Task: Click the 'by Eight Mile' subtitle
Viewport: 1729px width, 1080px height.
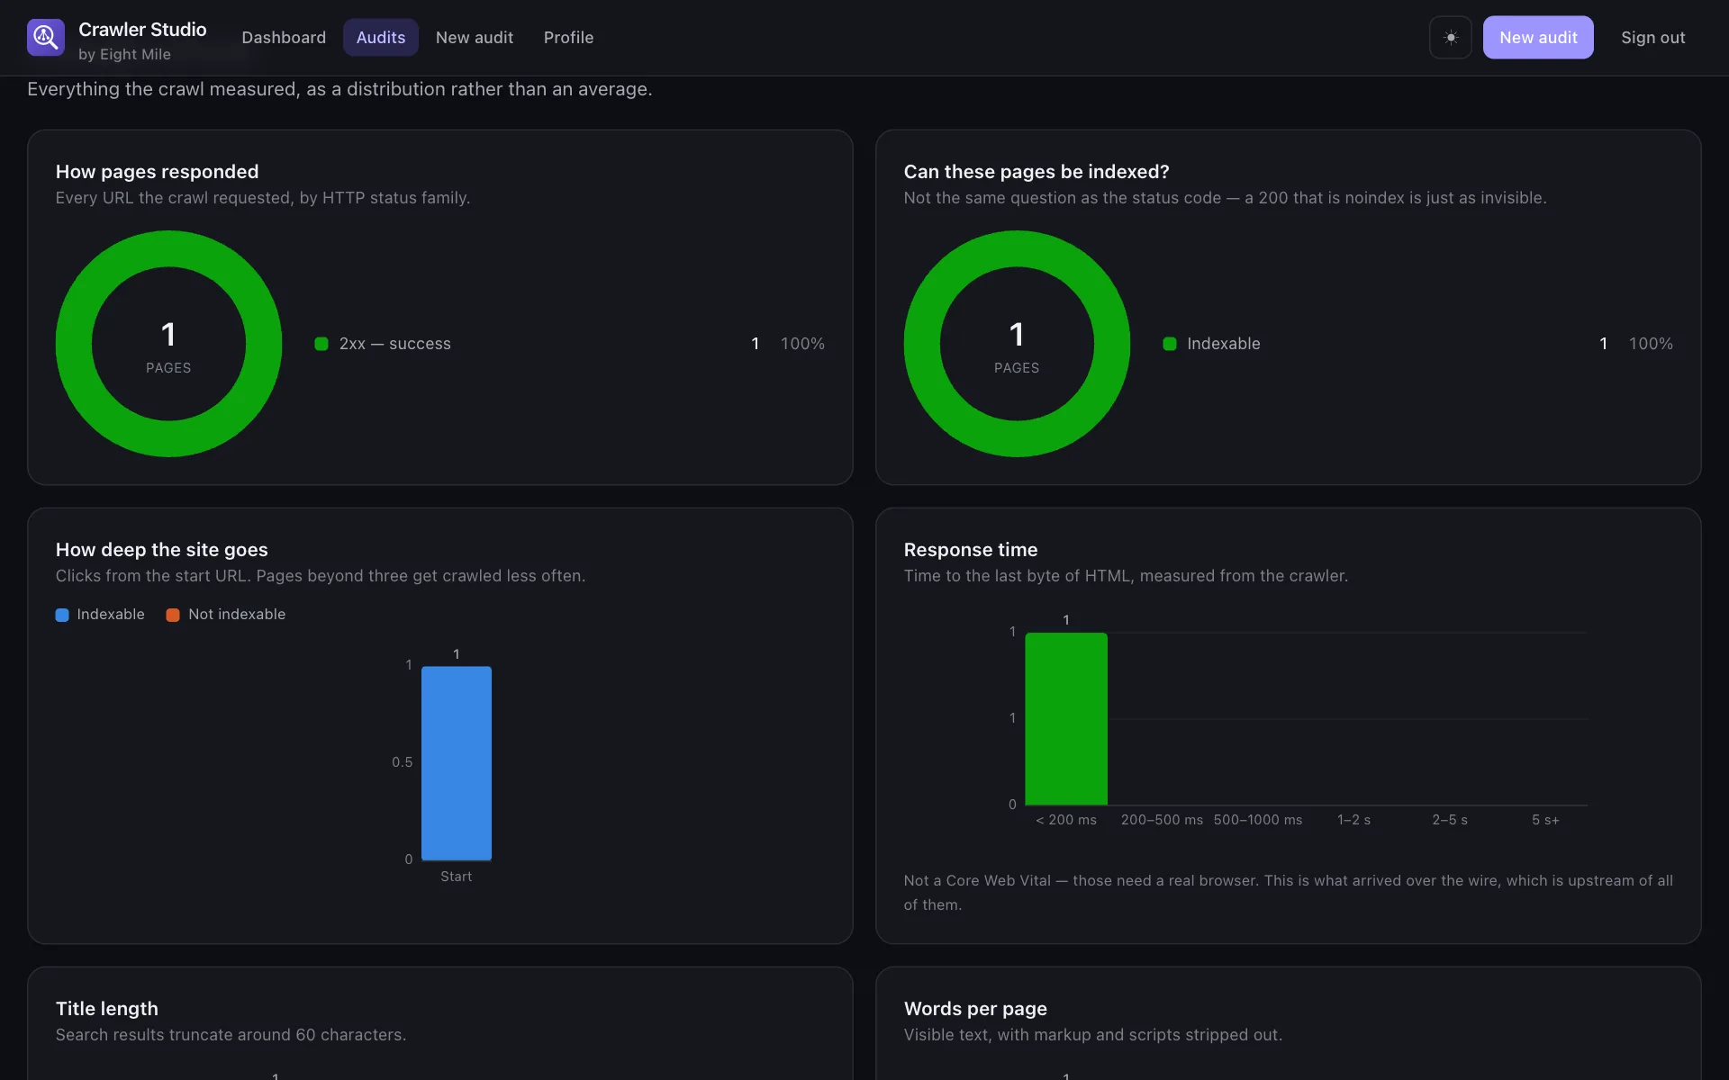Action: pyautogui.click(x=124, y=54)
